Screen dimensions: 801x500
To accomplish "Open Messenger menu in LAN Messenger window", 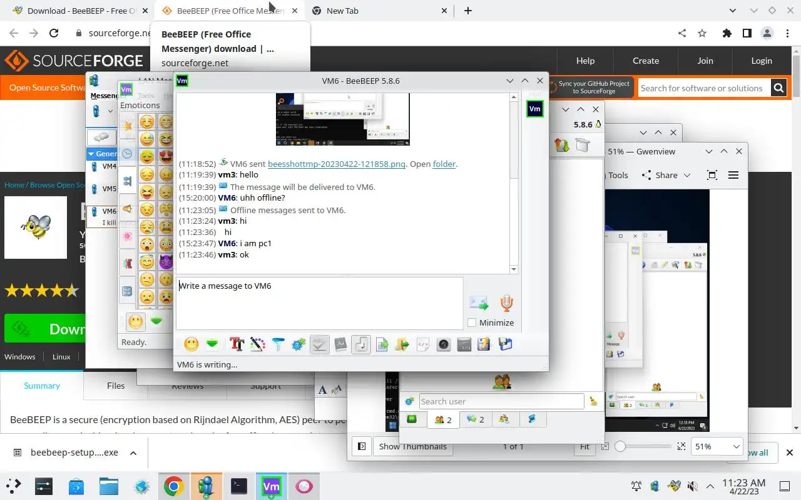I will point(104,96).
